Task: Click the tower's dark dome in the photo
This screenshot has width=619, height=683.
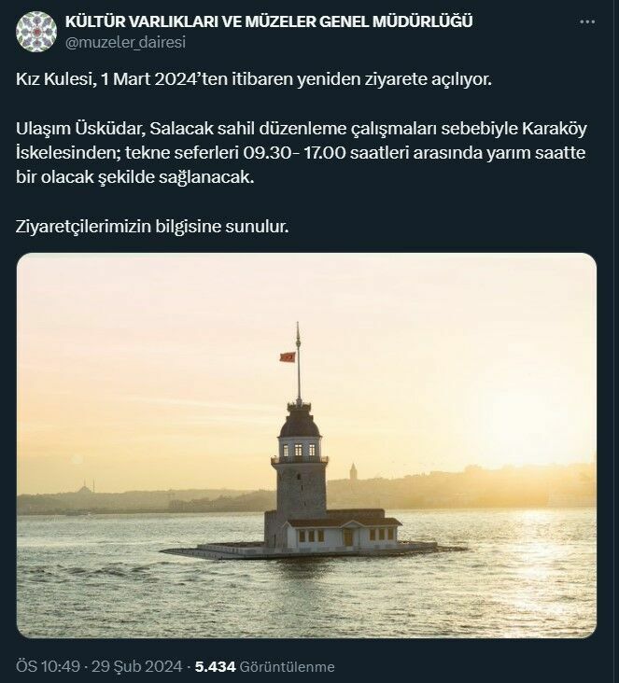Action: [300, 424]
